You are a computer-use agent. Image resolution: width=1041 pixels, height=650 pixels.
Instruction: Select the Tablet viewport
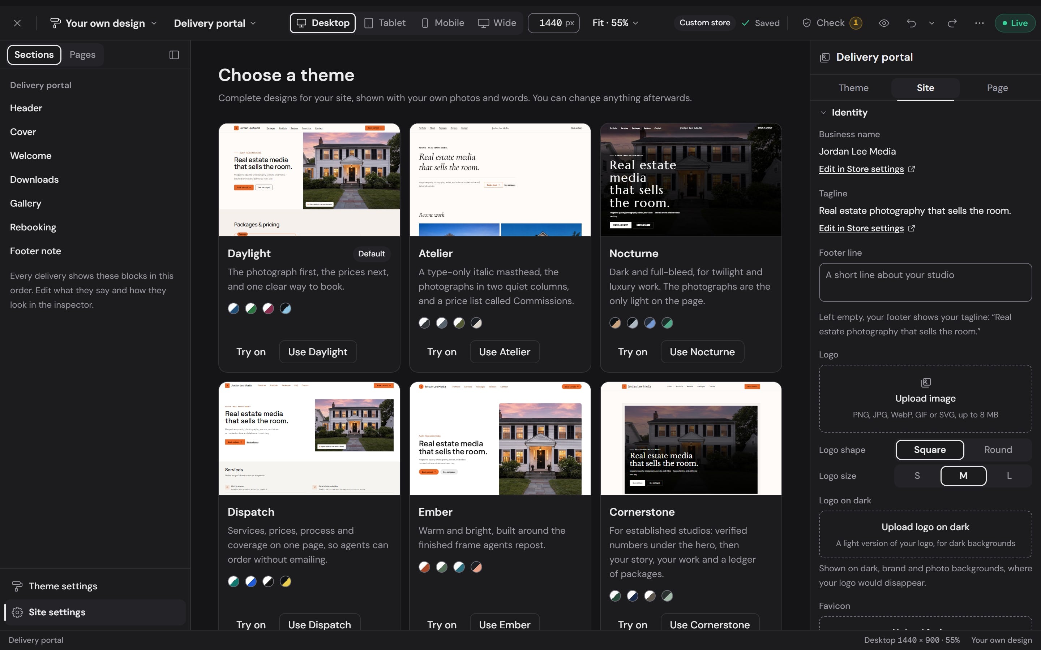coord(385,23)
